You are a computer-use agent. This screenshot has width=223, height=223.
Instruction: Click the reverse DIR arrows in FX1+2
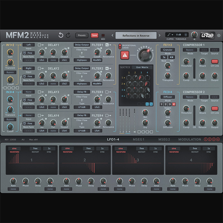[171, 57]
